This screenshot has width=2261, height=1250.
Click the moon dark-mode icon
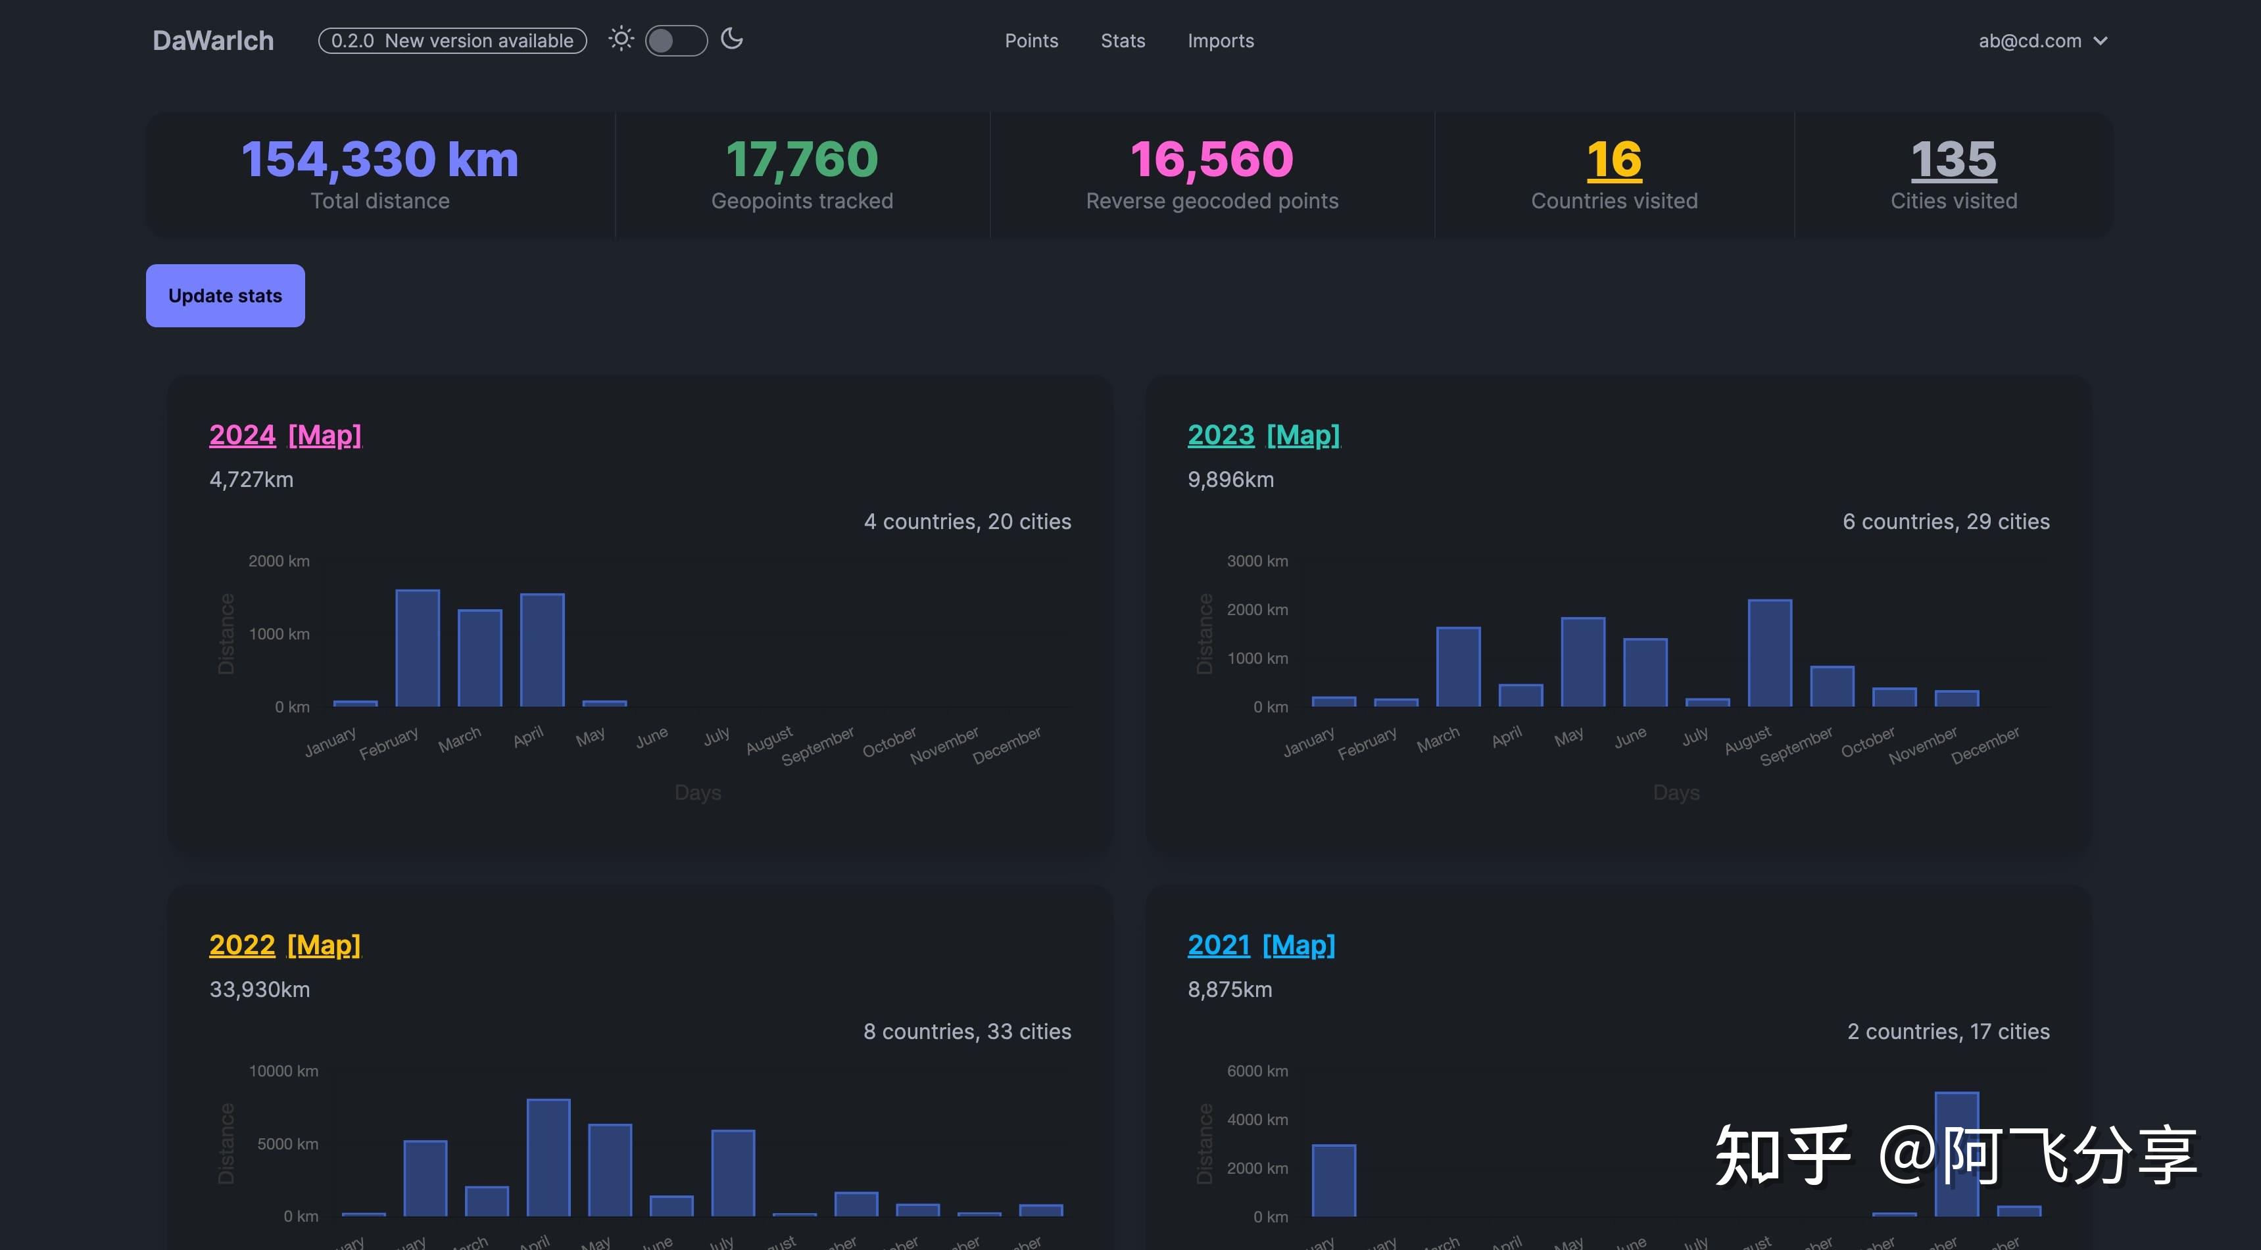pyautogui.click(x=732, y=39)
